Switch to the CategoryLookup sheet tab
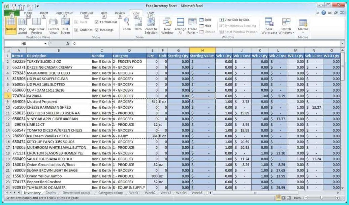 [110, 193]
